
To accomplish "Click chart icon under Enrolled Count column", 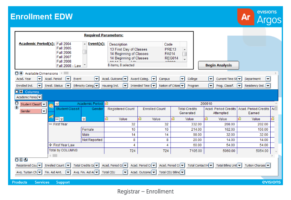I will point(140,119).
